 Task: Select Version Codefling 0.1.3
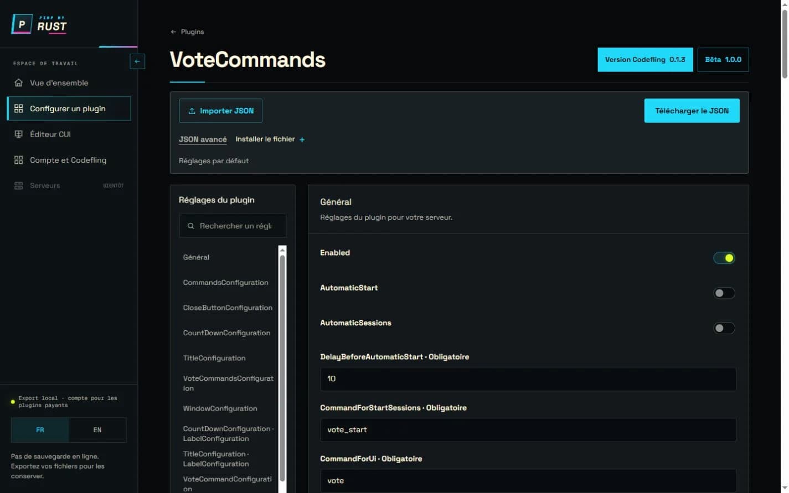(x=645, y=60)
